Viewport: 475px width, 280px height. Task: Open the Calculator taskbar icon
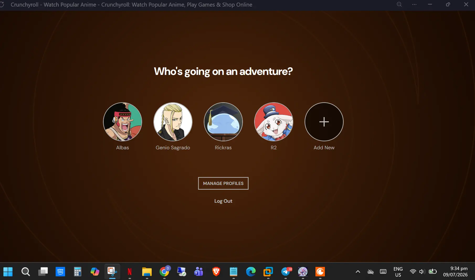[78, 272]
